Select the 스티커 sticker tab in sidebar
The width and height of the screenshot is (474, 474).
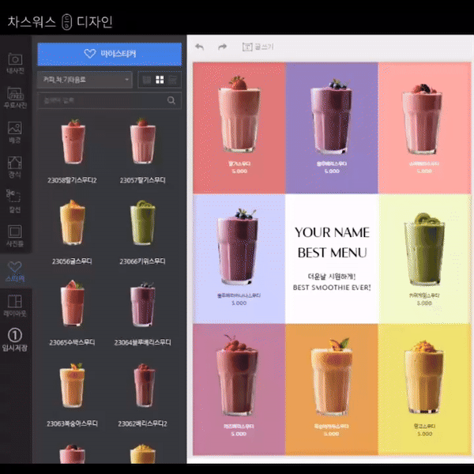coord(15,271)
